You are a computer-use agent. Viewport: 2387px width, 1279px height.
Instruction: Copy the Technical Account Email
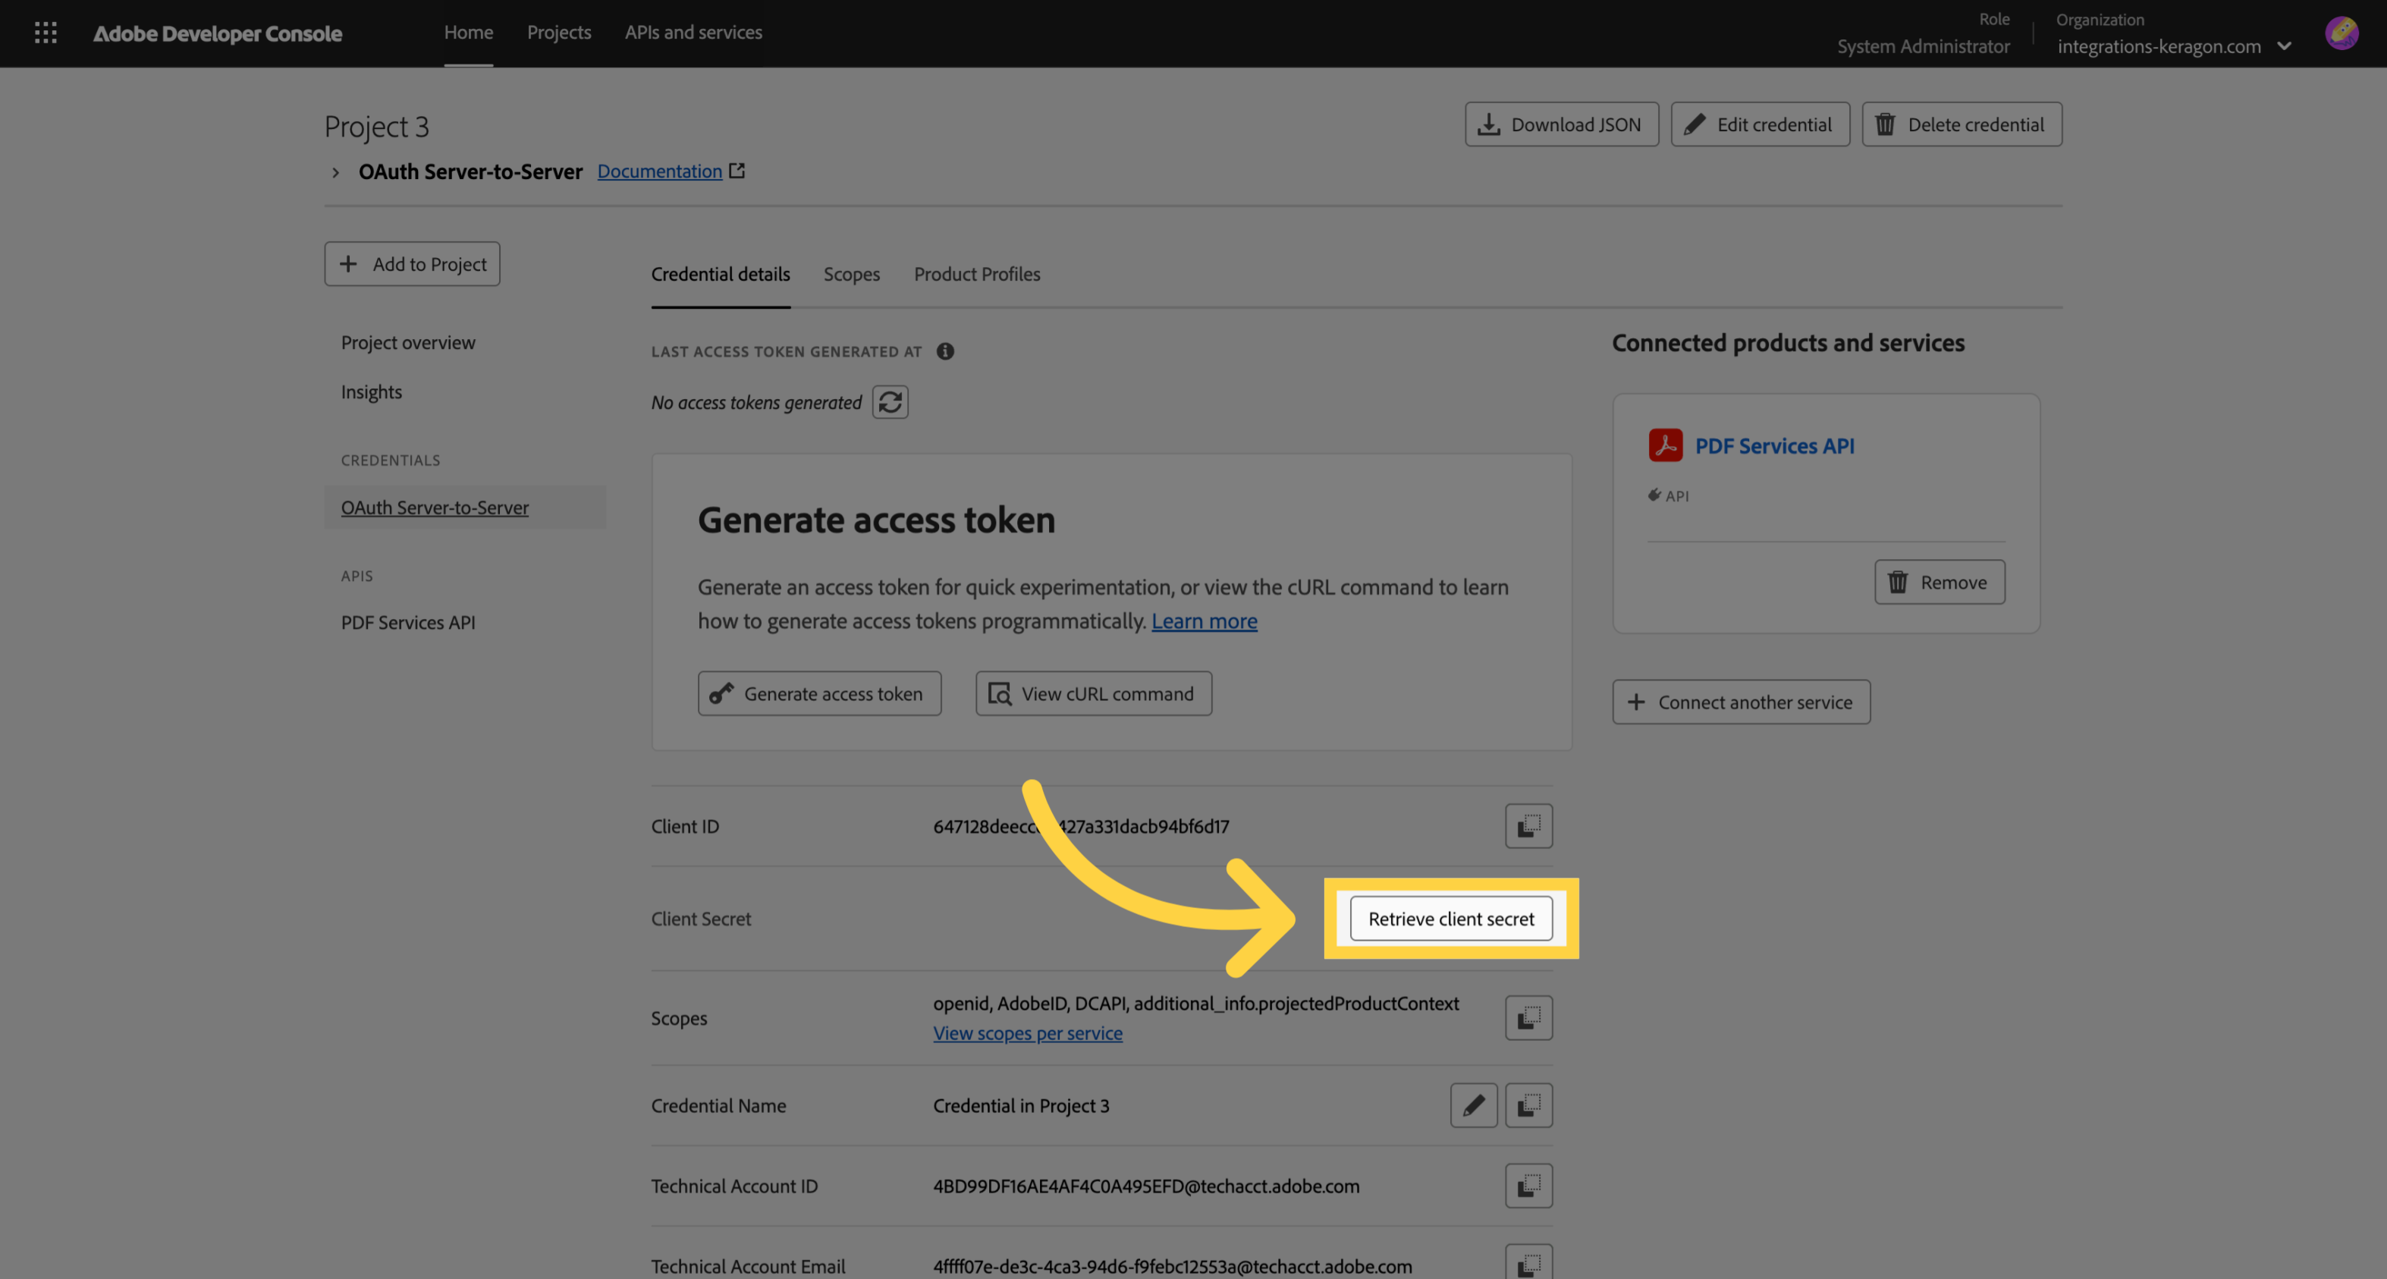[x=1528, y=1263]
